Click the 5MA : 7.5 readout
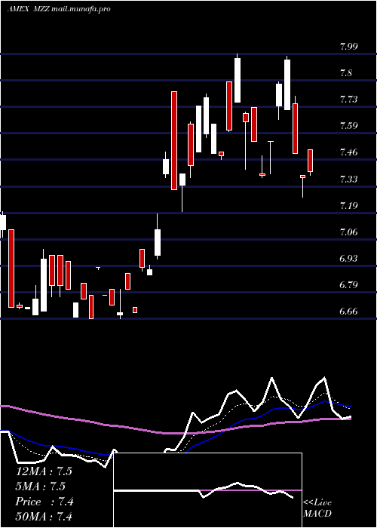The image size is (377, 528). click(x=41, y=487)
